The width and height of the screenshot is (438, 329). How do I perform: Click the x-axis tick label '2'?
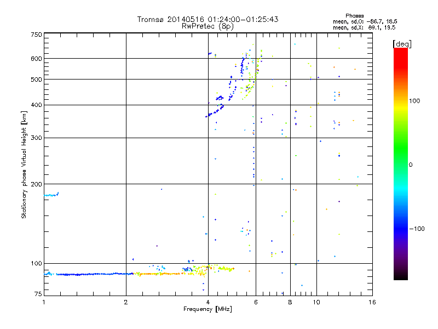126,302
